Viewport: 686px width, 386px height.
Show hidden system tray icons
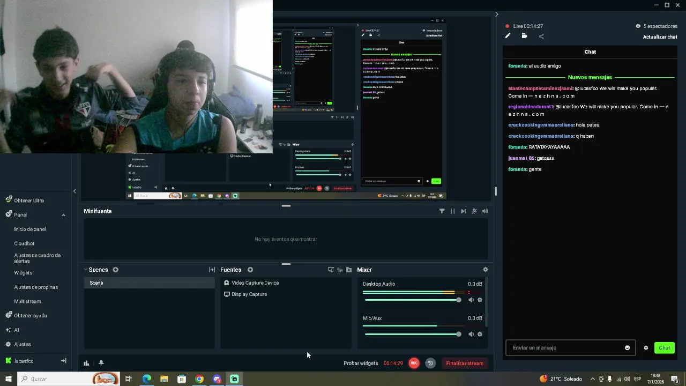592,379
